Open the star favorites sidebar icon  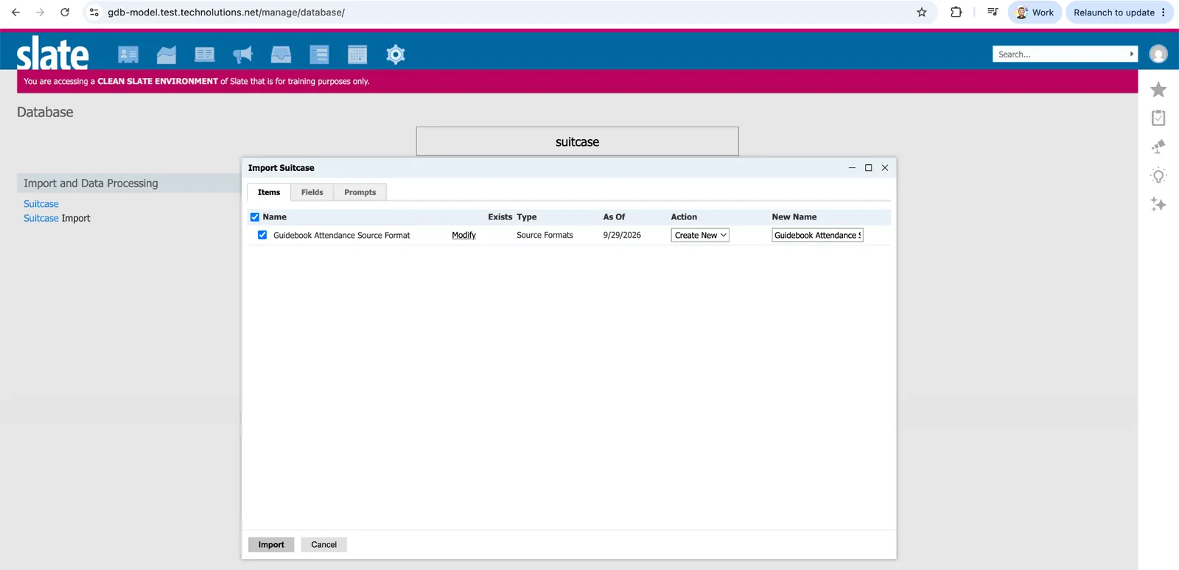point(1158,90)
